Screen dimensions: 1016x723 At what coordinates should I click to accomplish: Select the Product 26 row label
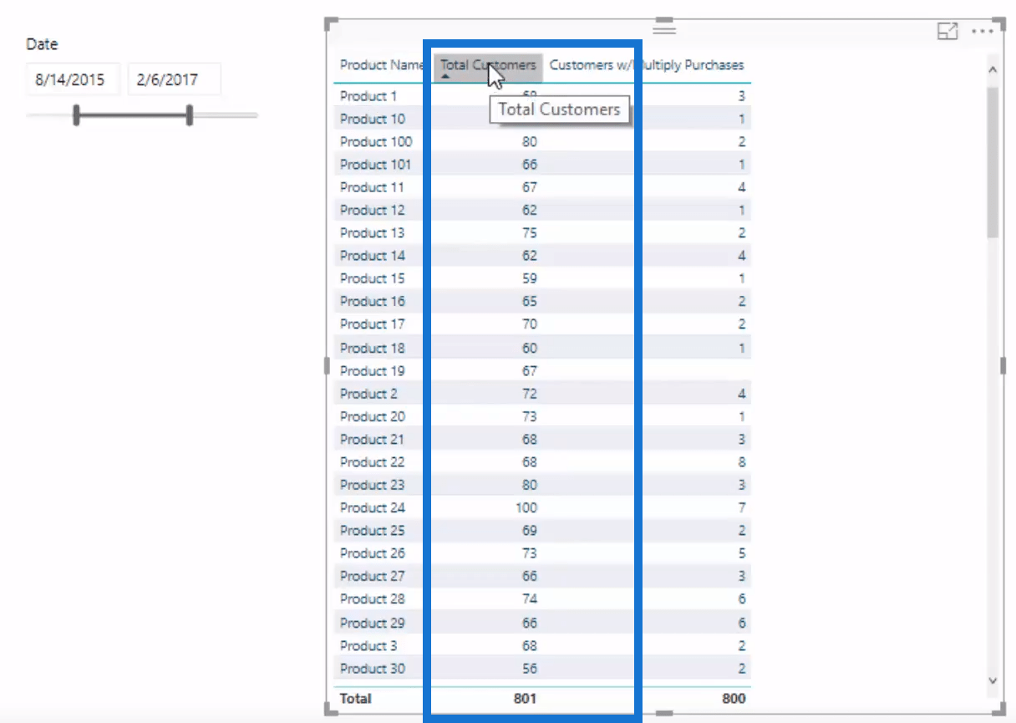pyautogui.click(x=373, y=553)
